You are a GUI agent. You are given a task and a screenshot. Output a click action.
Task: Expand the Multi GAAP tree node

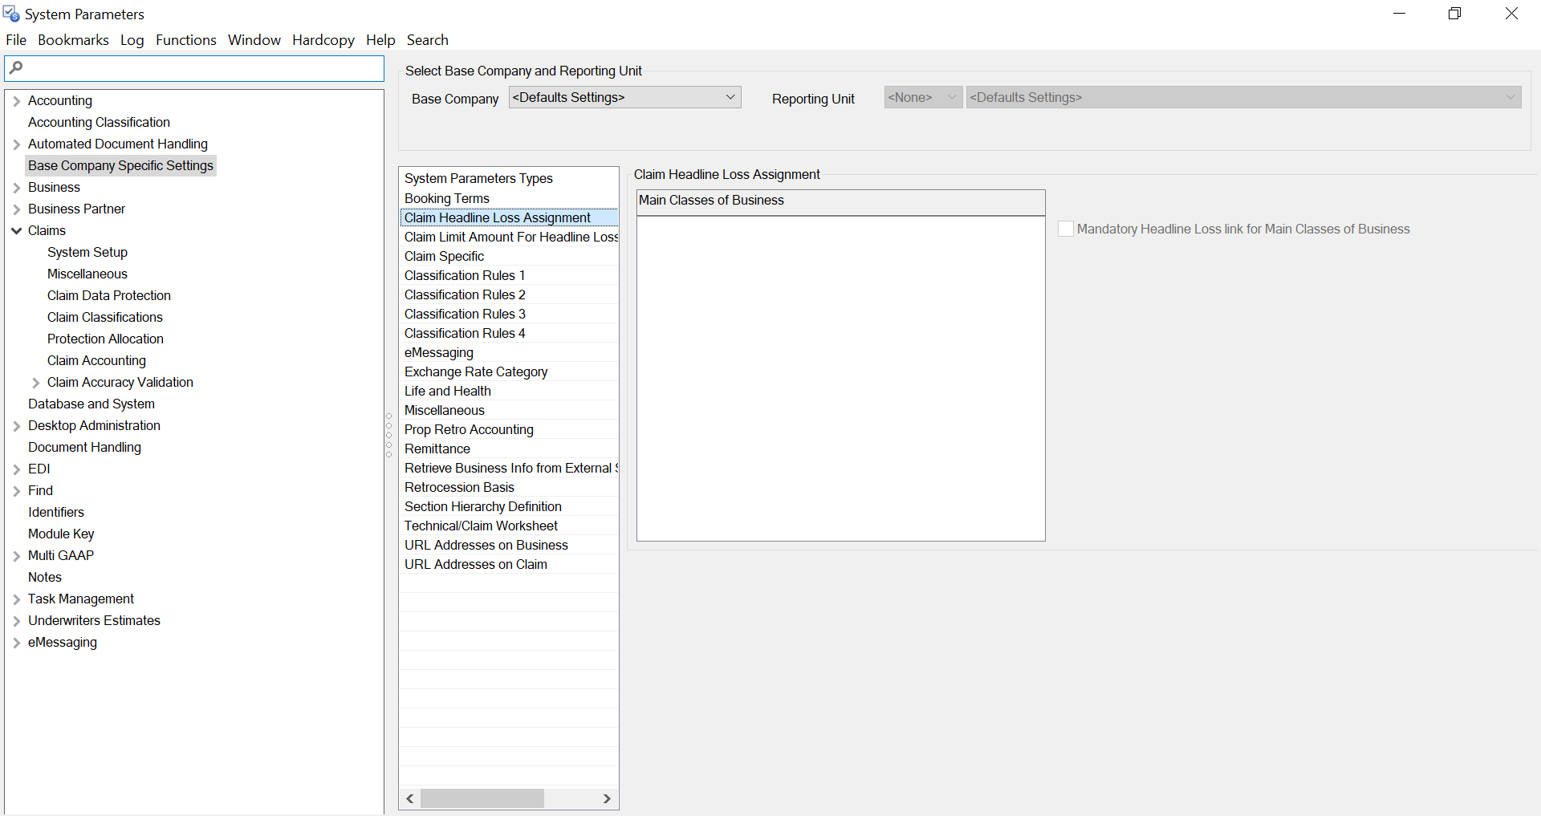pyautogui.click(x=16, y=556)
